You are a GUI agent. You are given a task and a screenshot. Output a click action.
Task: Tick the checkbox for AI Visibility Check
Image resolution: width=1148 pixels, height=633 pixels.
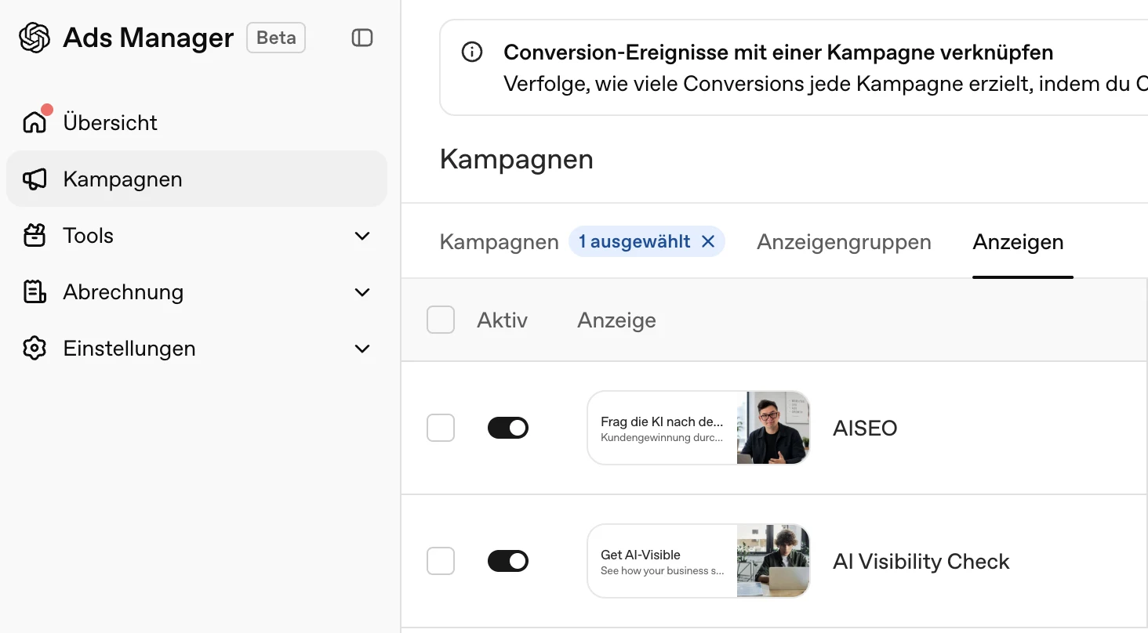tap(441, 561)
